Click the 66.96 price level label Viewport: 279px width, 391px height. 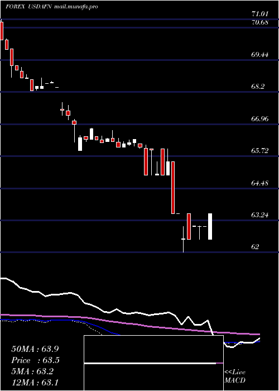coord(260,118)
